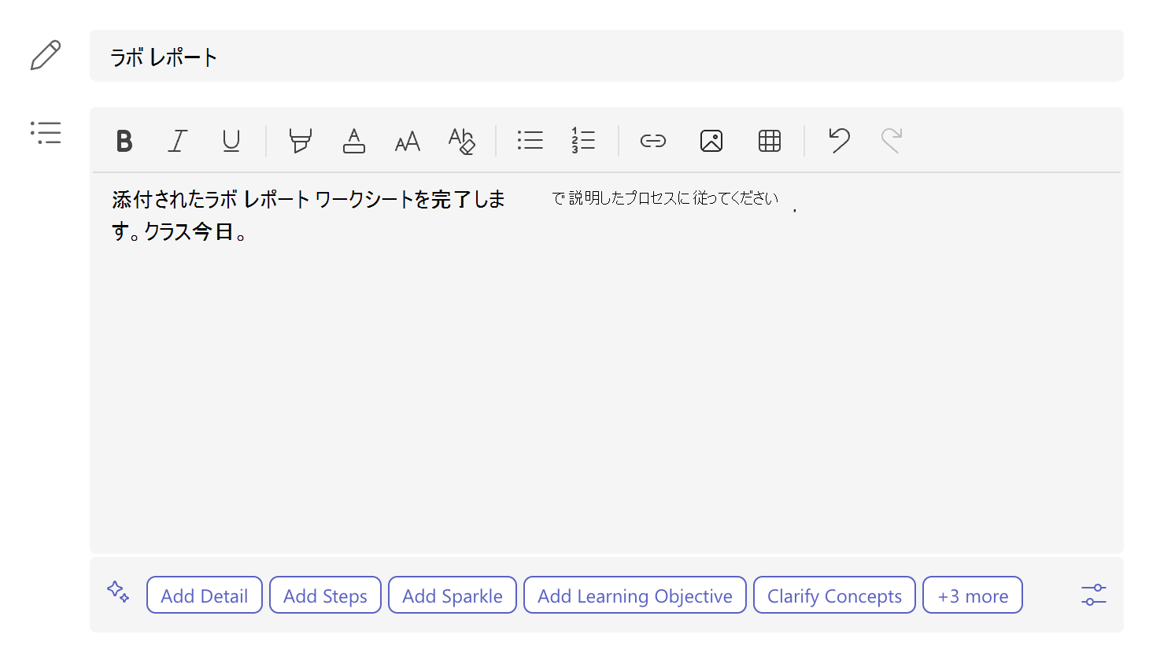Click the AI sparkle icon
1149x664 pixels.
pyautogui.click(x=118, y=592)
